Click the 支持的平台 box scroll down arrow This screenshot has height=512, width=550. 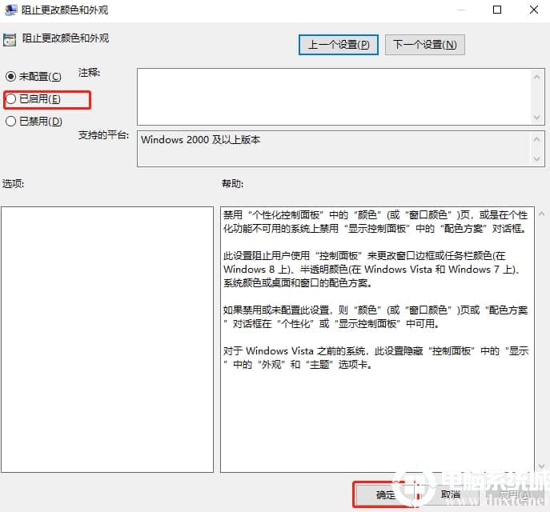(536, 158)
